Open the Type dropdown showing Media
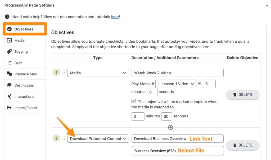Viewport: 271px width, 160px height. click(x=98, y=73)
